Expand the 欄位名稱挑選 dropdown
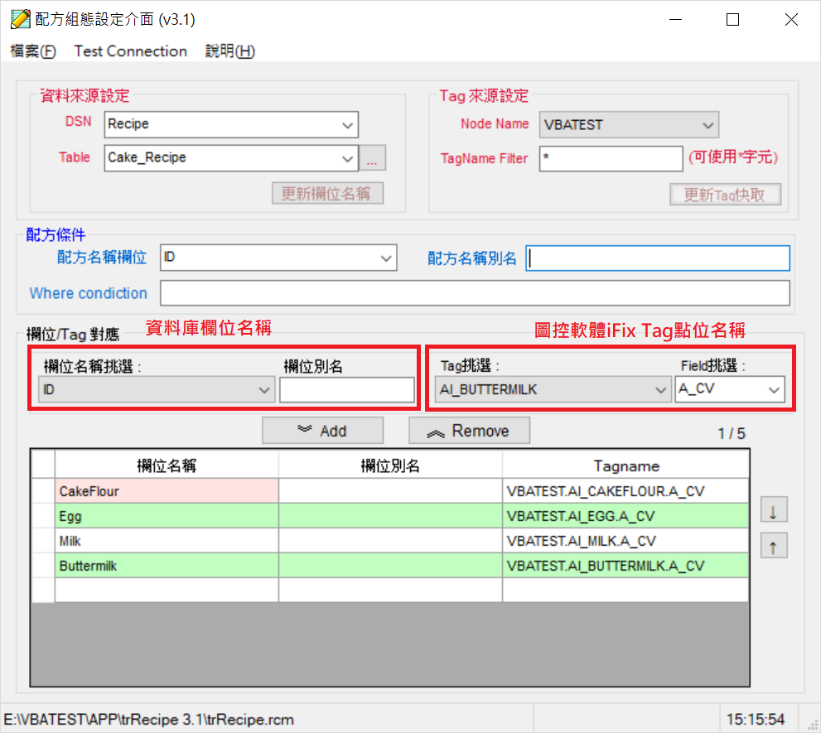Screen dimensions: 821x733 coord(264,390)
